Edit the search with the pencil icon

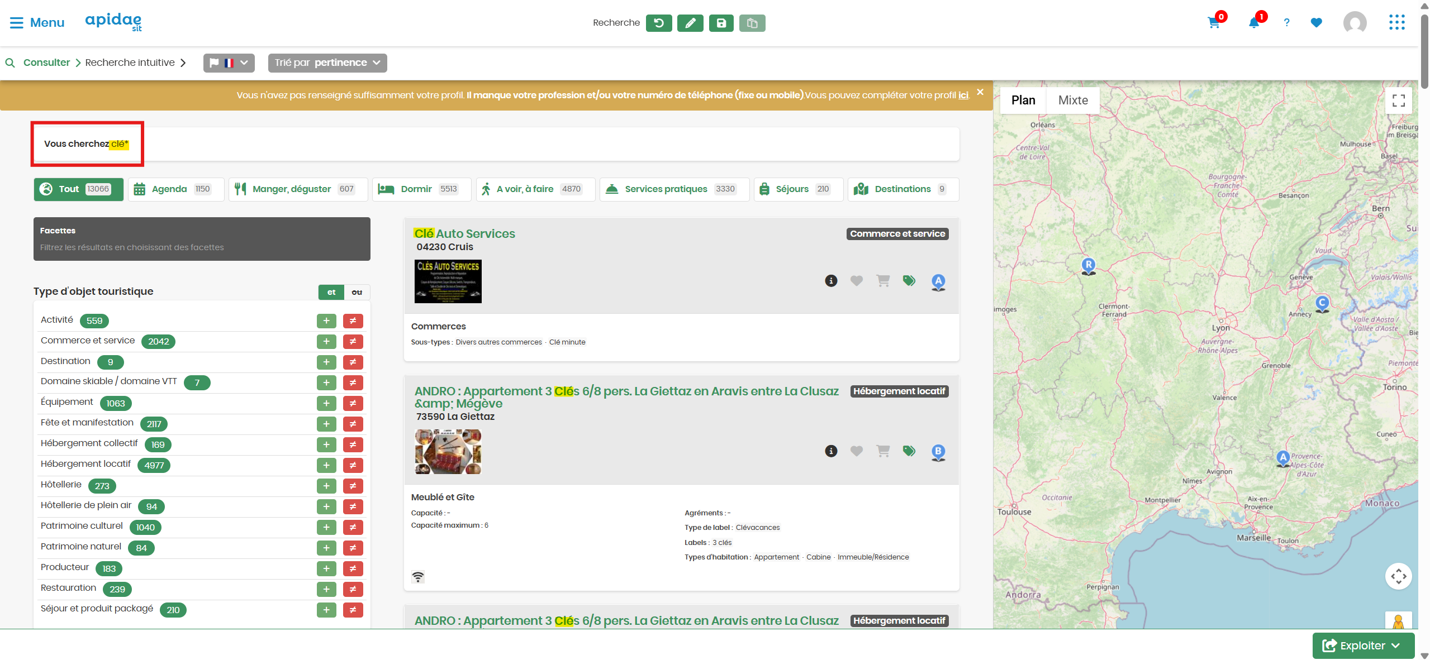[x=690, y=23]
